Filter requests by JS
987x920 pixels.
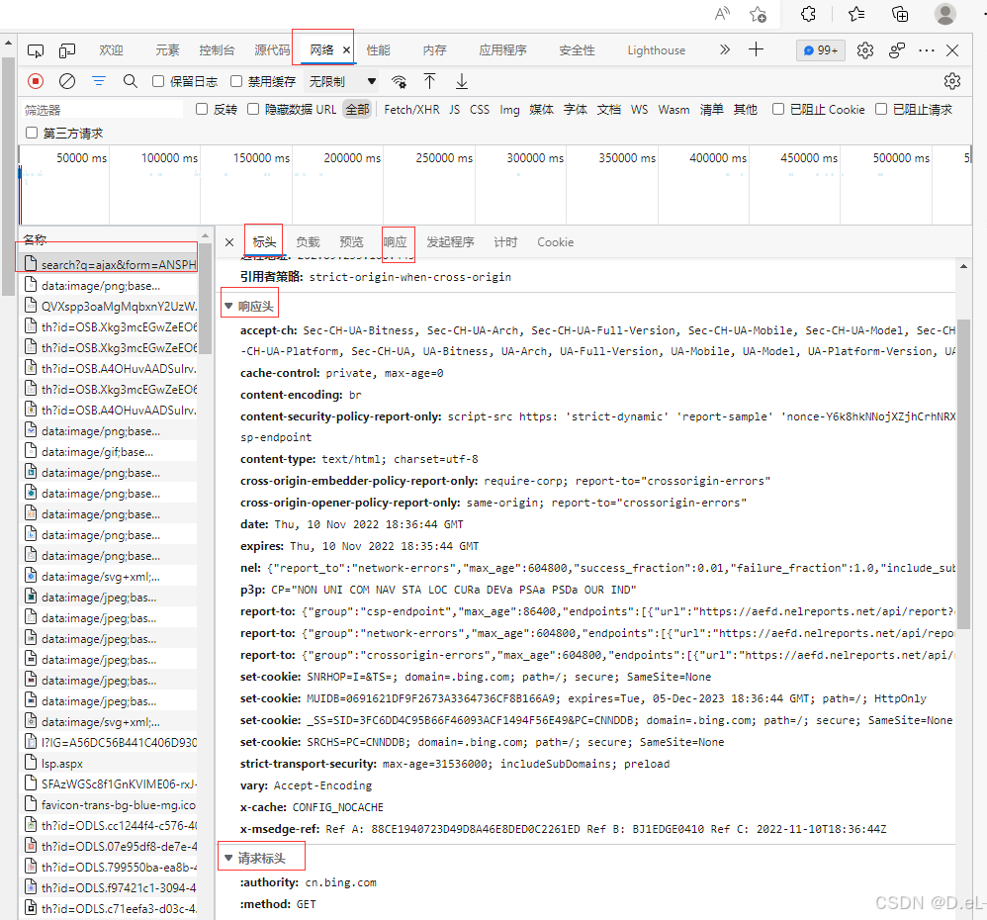455,110
